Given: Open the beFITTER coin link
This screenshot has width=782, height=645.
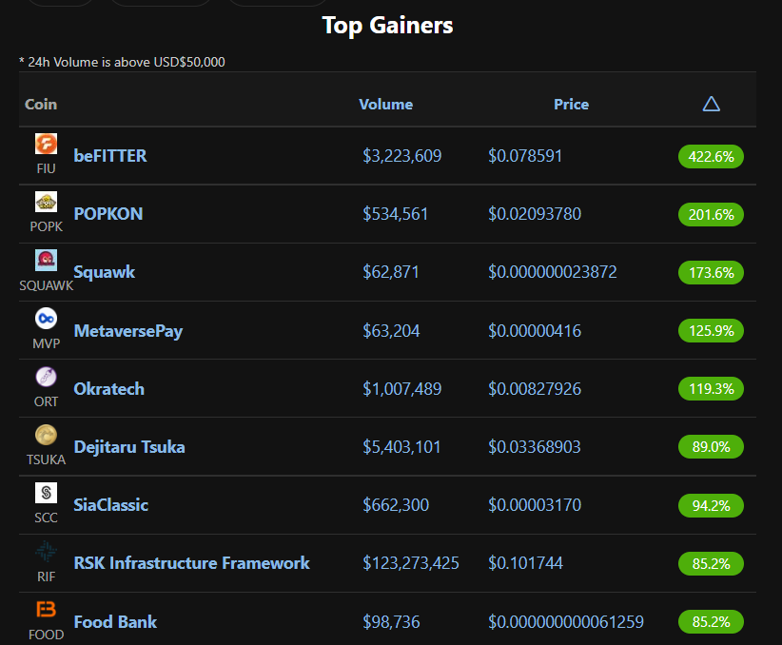Looking at the screenshot, I should [110, 156].
